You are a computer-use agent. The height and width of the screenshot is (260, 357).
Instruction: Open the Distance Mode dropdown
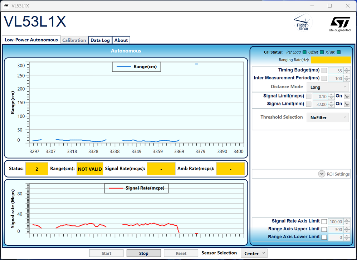327,87
